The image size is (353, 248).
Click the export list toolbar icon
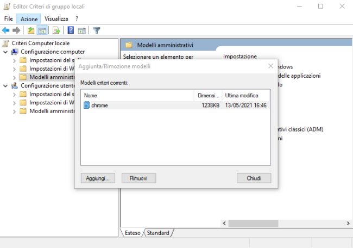tap(56, 30)
